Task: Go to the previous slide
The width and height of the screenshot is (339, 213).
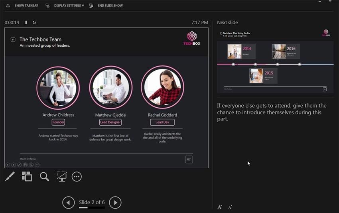Action: pyautogui.click(x=68, y=203)
